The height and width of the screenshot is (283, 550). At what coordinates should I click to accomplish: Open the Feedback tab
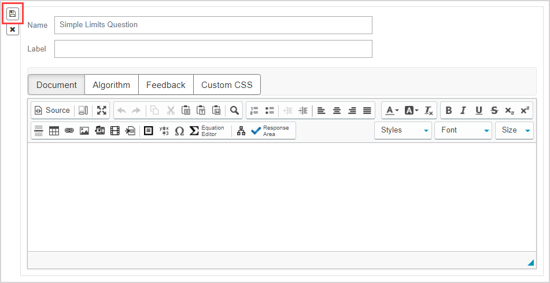(x=165, y=84)
